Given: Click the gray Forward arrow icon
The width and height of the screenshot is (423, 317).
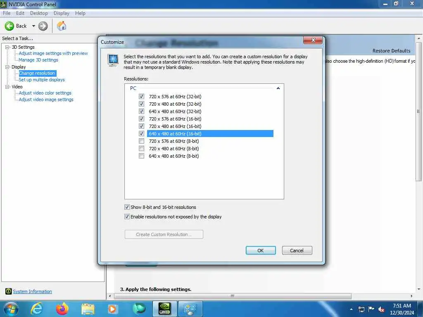Looking at the screenshot, I should click(43, 26).
